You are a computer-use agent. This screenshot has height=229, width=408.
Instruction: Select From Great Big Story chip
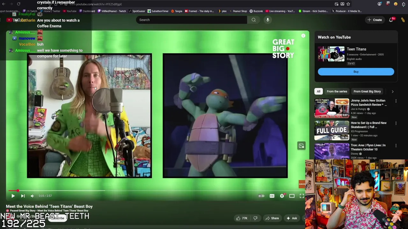(x=367, y=91)
